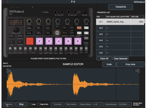The image size is (147, 108).
Task: Click pad 1 on the P-6 device
Action: [30, 41]
